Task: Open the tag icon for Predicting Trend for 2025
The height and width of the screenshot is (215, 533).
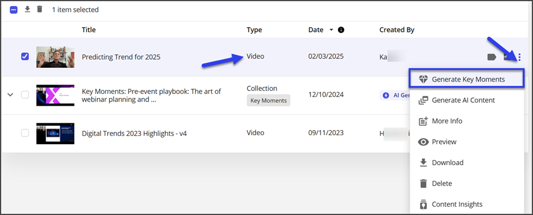Action: point(492,57)
